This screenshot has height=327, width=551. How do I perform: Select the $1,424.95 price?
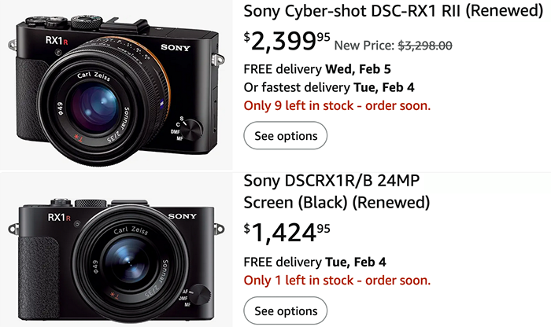tap(287, 233)
